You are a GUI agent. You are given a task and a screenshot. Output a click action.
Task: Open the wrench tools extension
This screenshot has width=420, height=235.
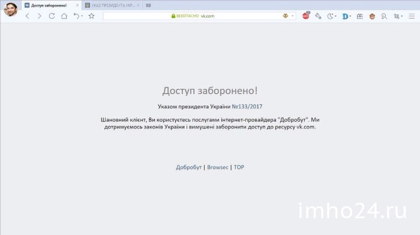point(318,16)
